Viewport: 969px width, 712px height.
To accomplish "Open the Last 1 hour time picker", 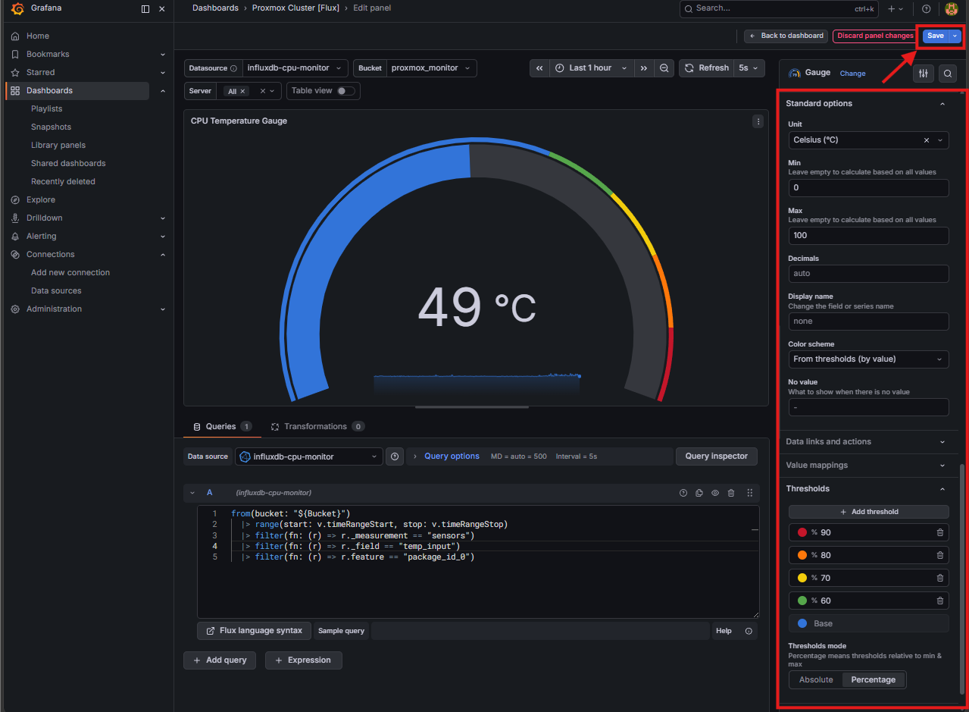I will (592, 68).
